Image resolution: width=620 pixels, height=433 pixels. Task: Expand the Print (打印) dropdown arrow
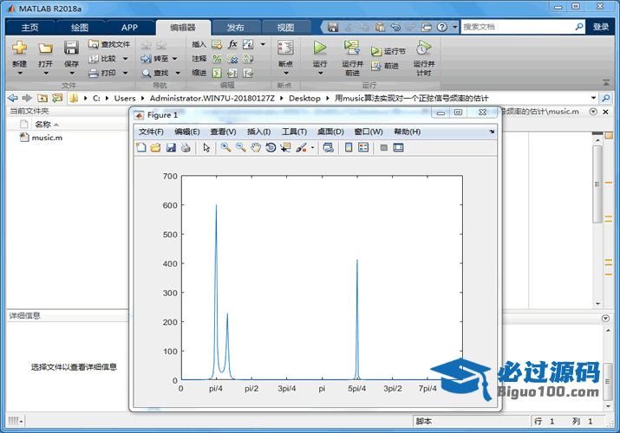point(126,73)
